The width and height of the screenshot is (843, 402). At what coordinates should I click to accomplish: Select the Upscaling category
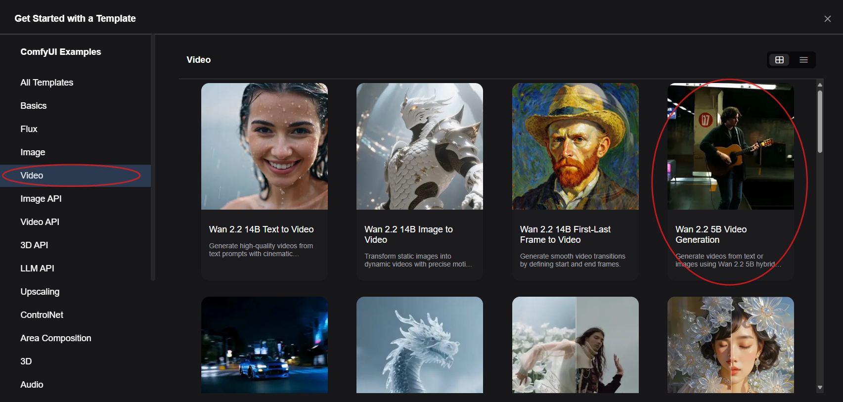pos(75,292)
